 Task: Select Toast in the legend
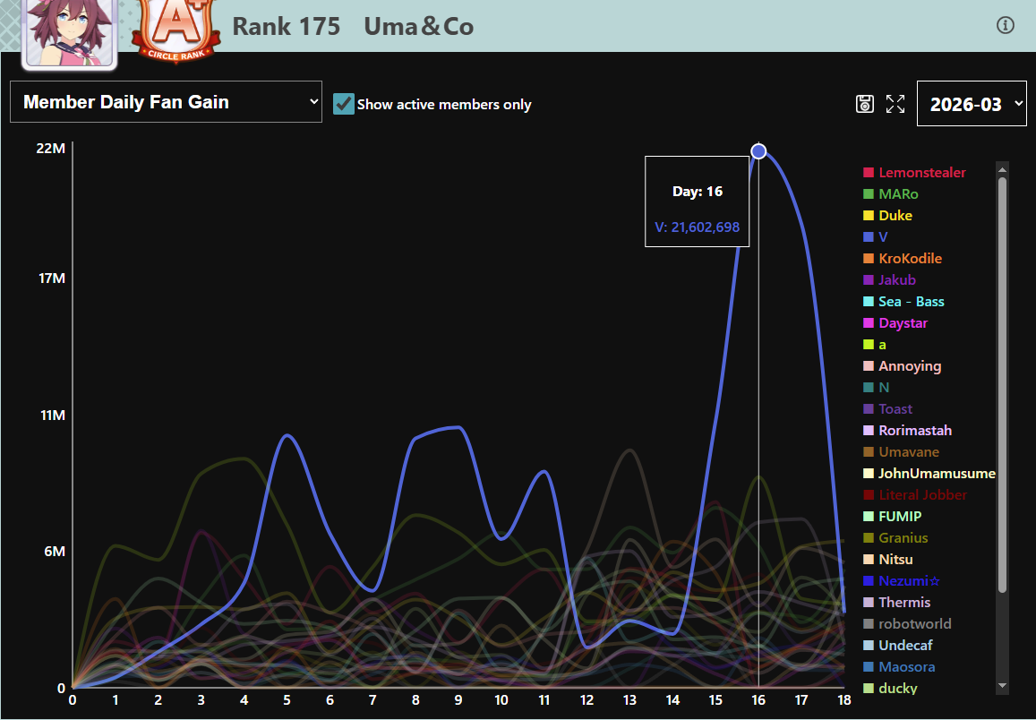click(887, 409)
